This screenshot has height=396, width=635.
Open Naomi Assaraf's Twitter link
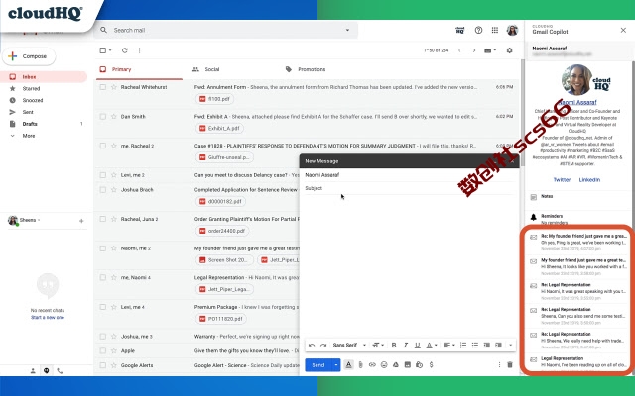(562, 180)
